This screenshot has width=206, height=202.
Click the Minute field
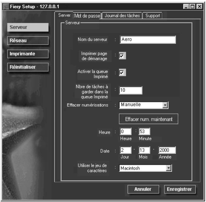coord(144,131)
